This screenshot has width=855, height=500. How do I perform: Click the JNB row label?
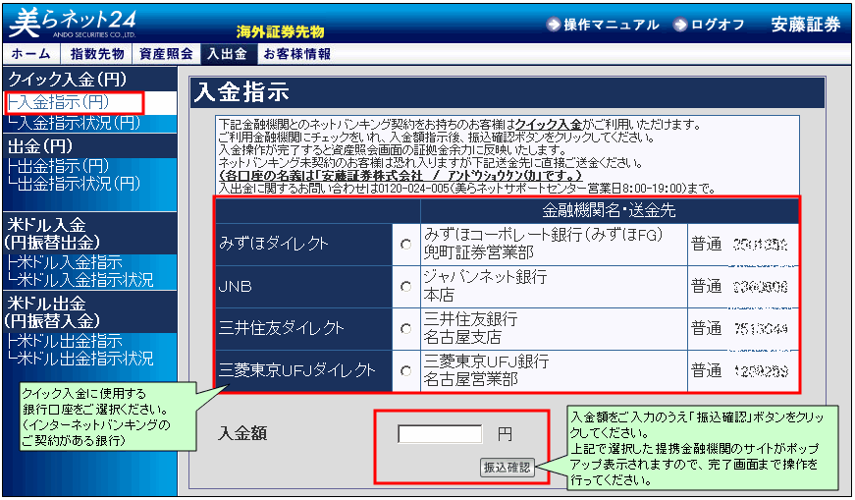(303, 286)
